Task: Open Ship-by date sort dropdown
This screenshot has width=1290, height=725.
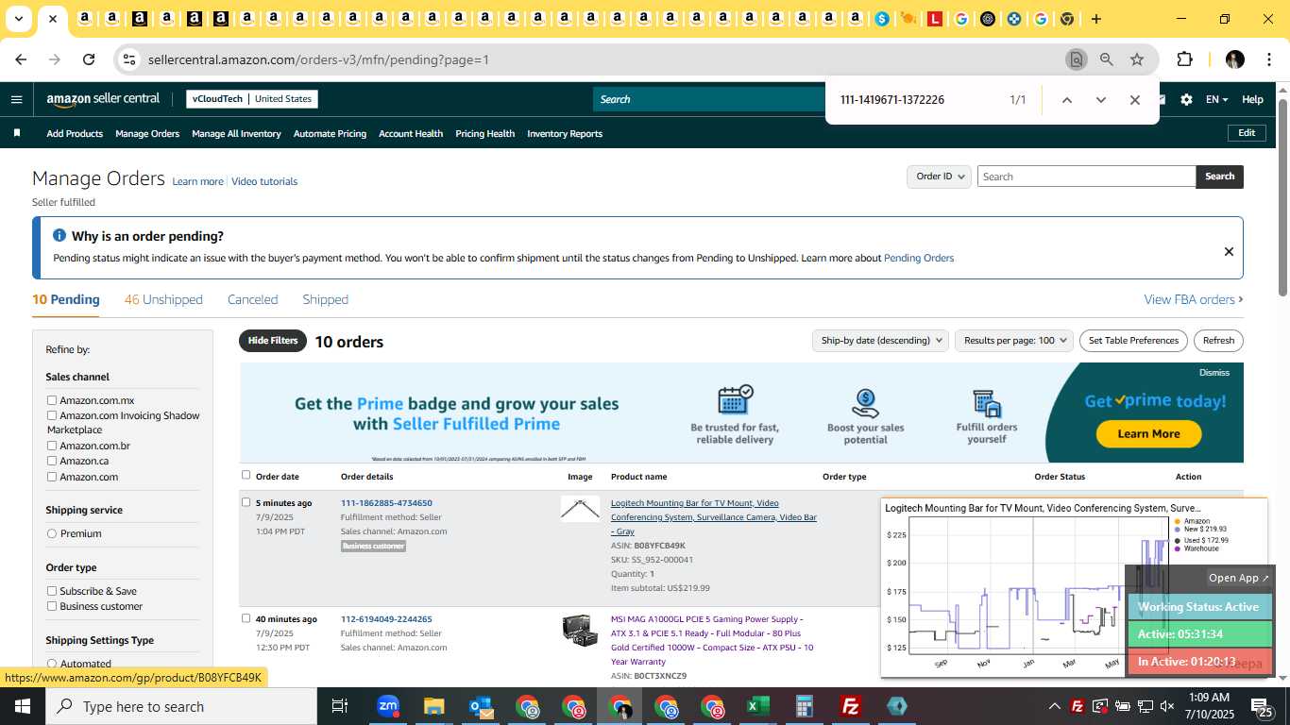Action: (x=880, y=341)
